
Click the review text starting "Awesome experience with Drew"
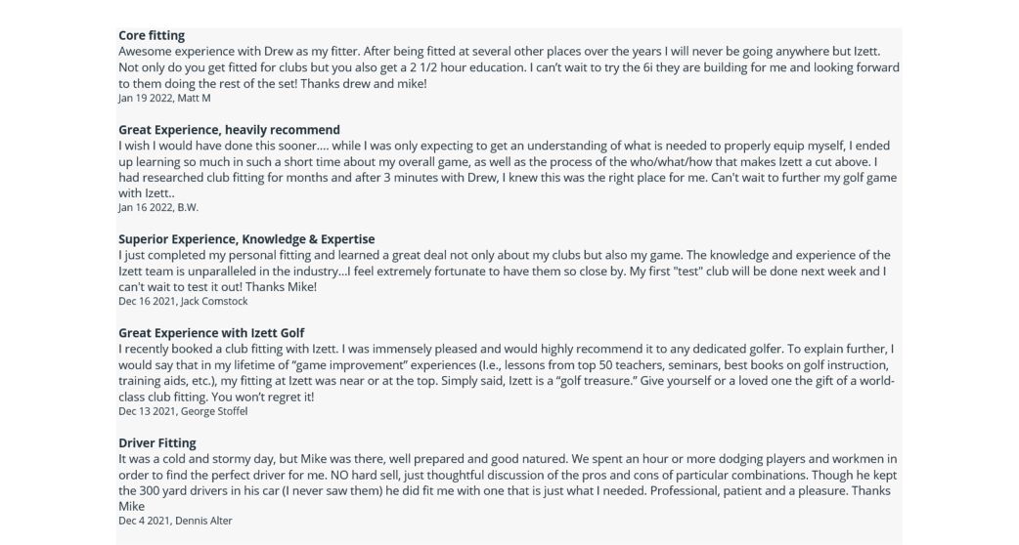click(x=509, y=67)
